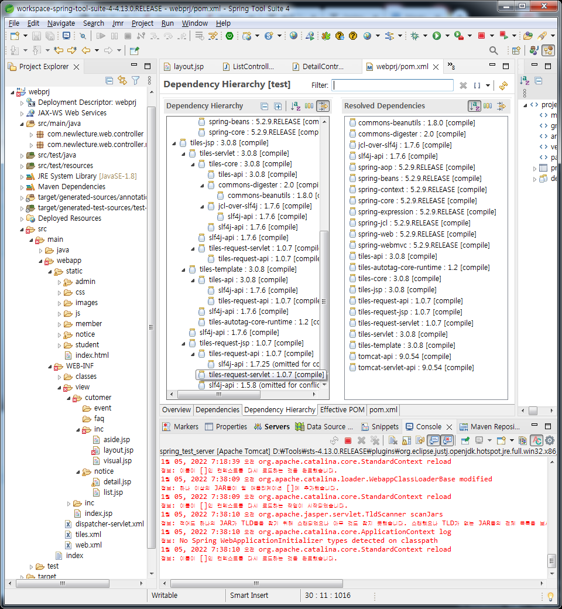Toggle Sort button in Resolved Dependencies section
This screenshot has width=562, height=609.
(474, 106)
